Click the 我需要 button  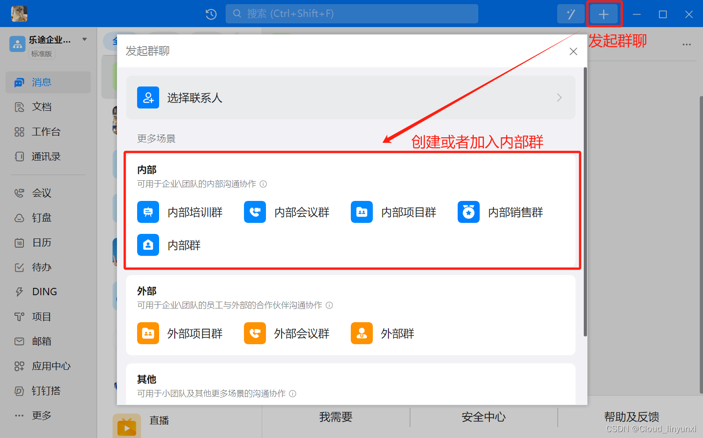(336, 417)
